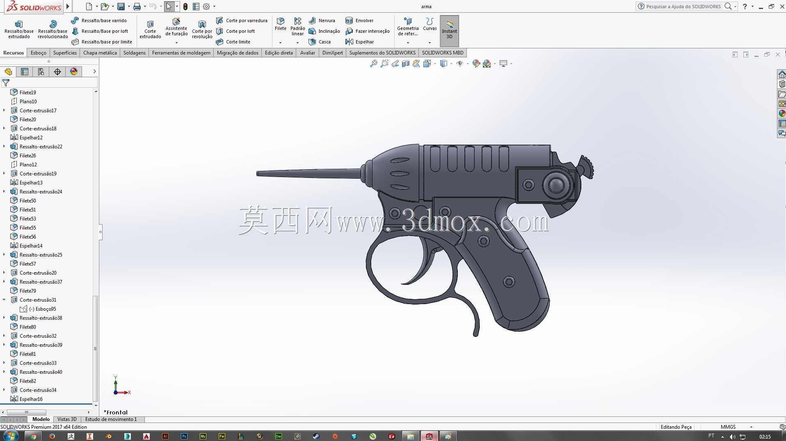
Task: Select the Envolver tool
Action: [x=359, y=20]
